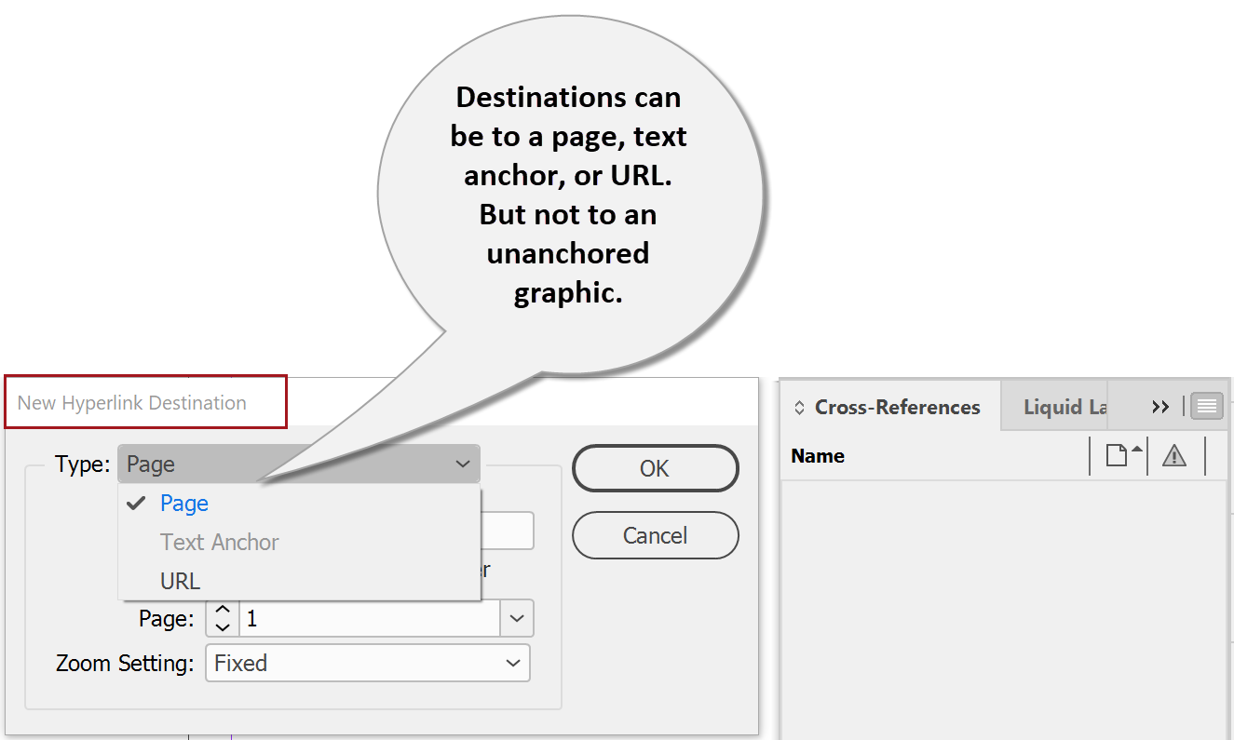1234x740 pixels.
Task: Edit the Page number field
Action: (x=370, y=618)
